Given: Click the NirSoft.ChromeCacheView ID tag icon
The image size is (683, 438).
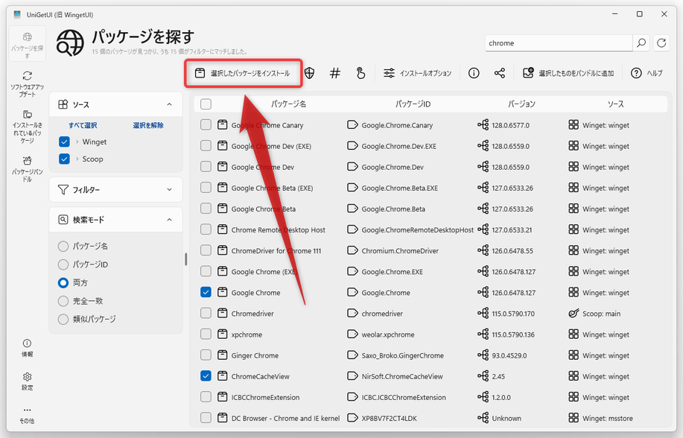Looking at the screenshot, I should point(352,375).
